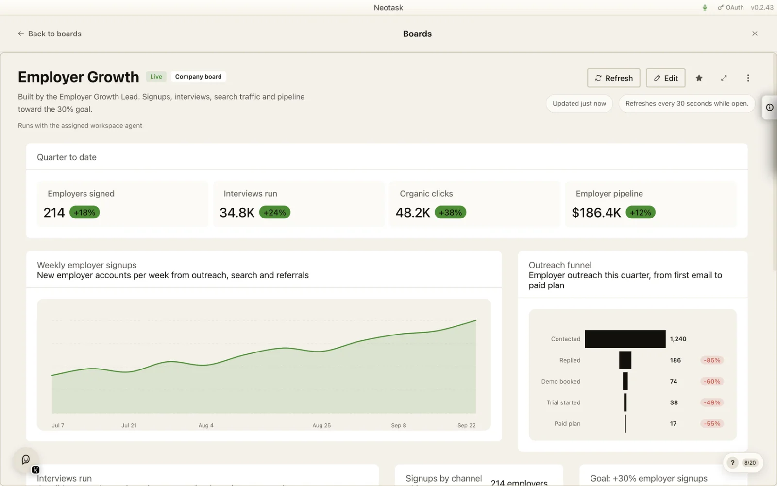Click the Paid plan label in the funnel
The height and width of the screenshot is (486, 777).
click(x=567, y=424)
